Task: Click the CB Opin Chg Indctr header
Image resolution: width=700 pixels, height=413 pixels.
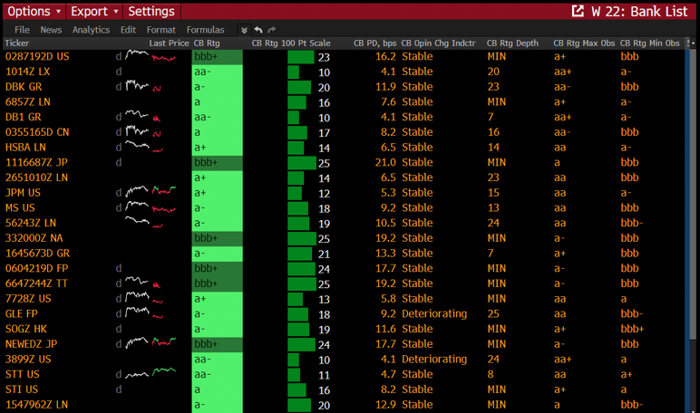Action: click(438, 43)
